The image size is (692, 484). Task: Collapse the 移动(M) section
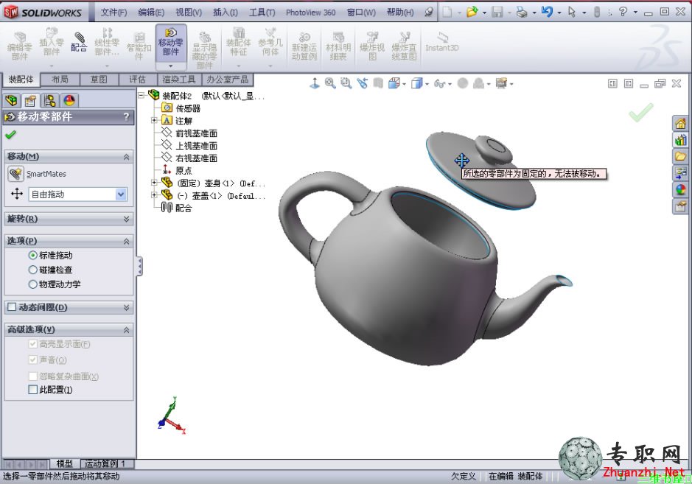click(x=126, y=157)
